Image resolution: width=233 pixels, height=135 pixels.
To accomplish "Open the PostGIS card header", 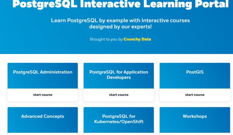I will coord(195,76).
